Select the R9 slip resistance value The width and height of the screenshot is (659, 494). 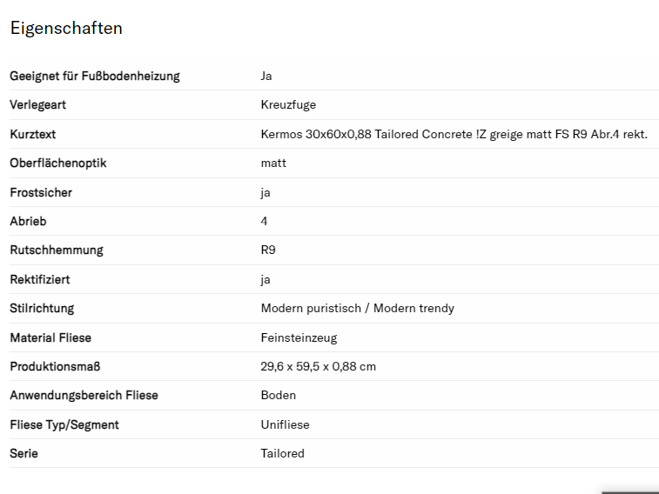pyautogui.click(x=268, y=250)
